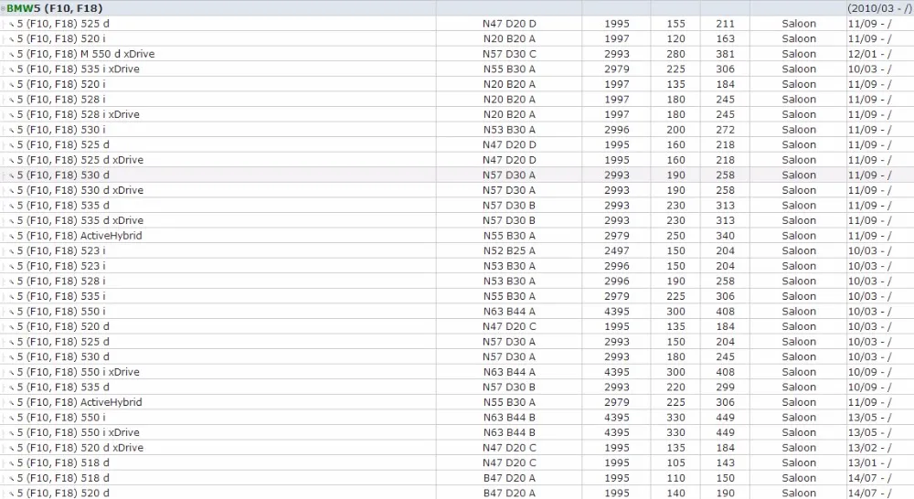
Task: Select the 5 (F10, F18) 530 d xDrive row
Action: click(x=457, y=190)
